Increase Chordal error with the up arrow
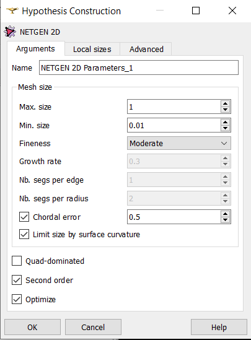This screenshot has width=251, height=340. (x=225, y=214)
